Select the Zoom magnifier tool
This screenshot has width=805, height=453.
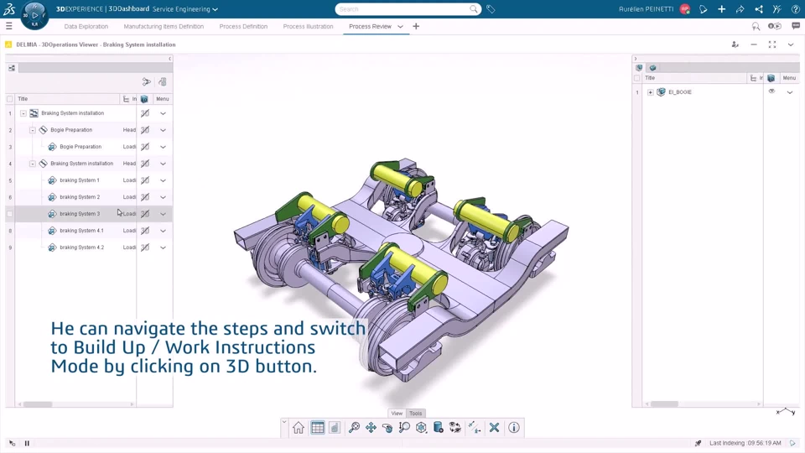coord(404,427)
